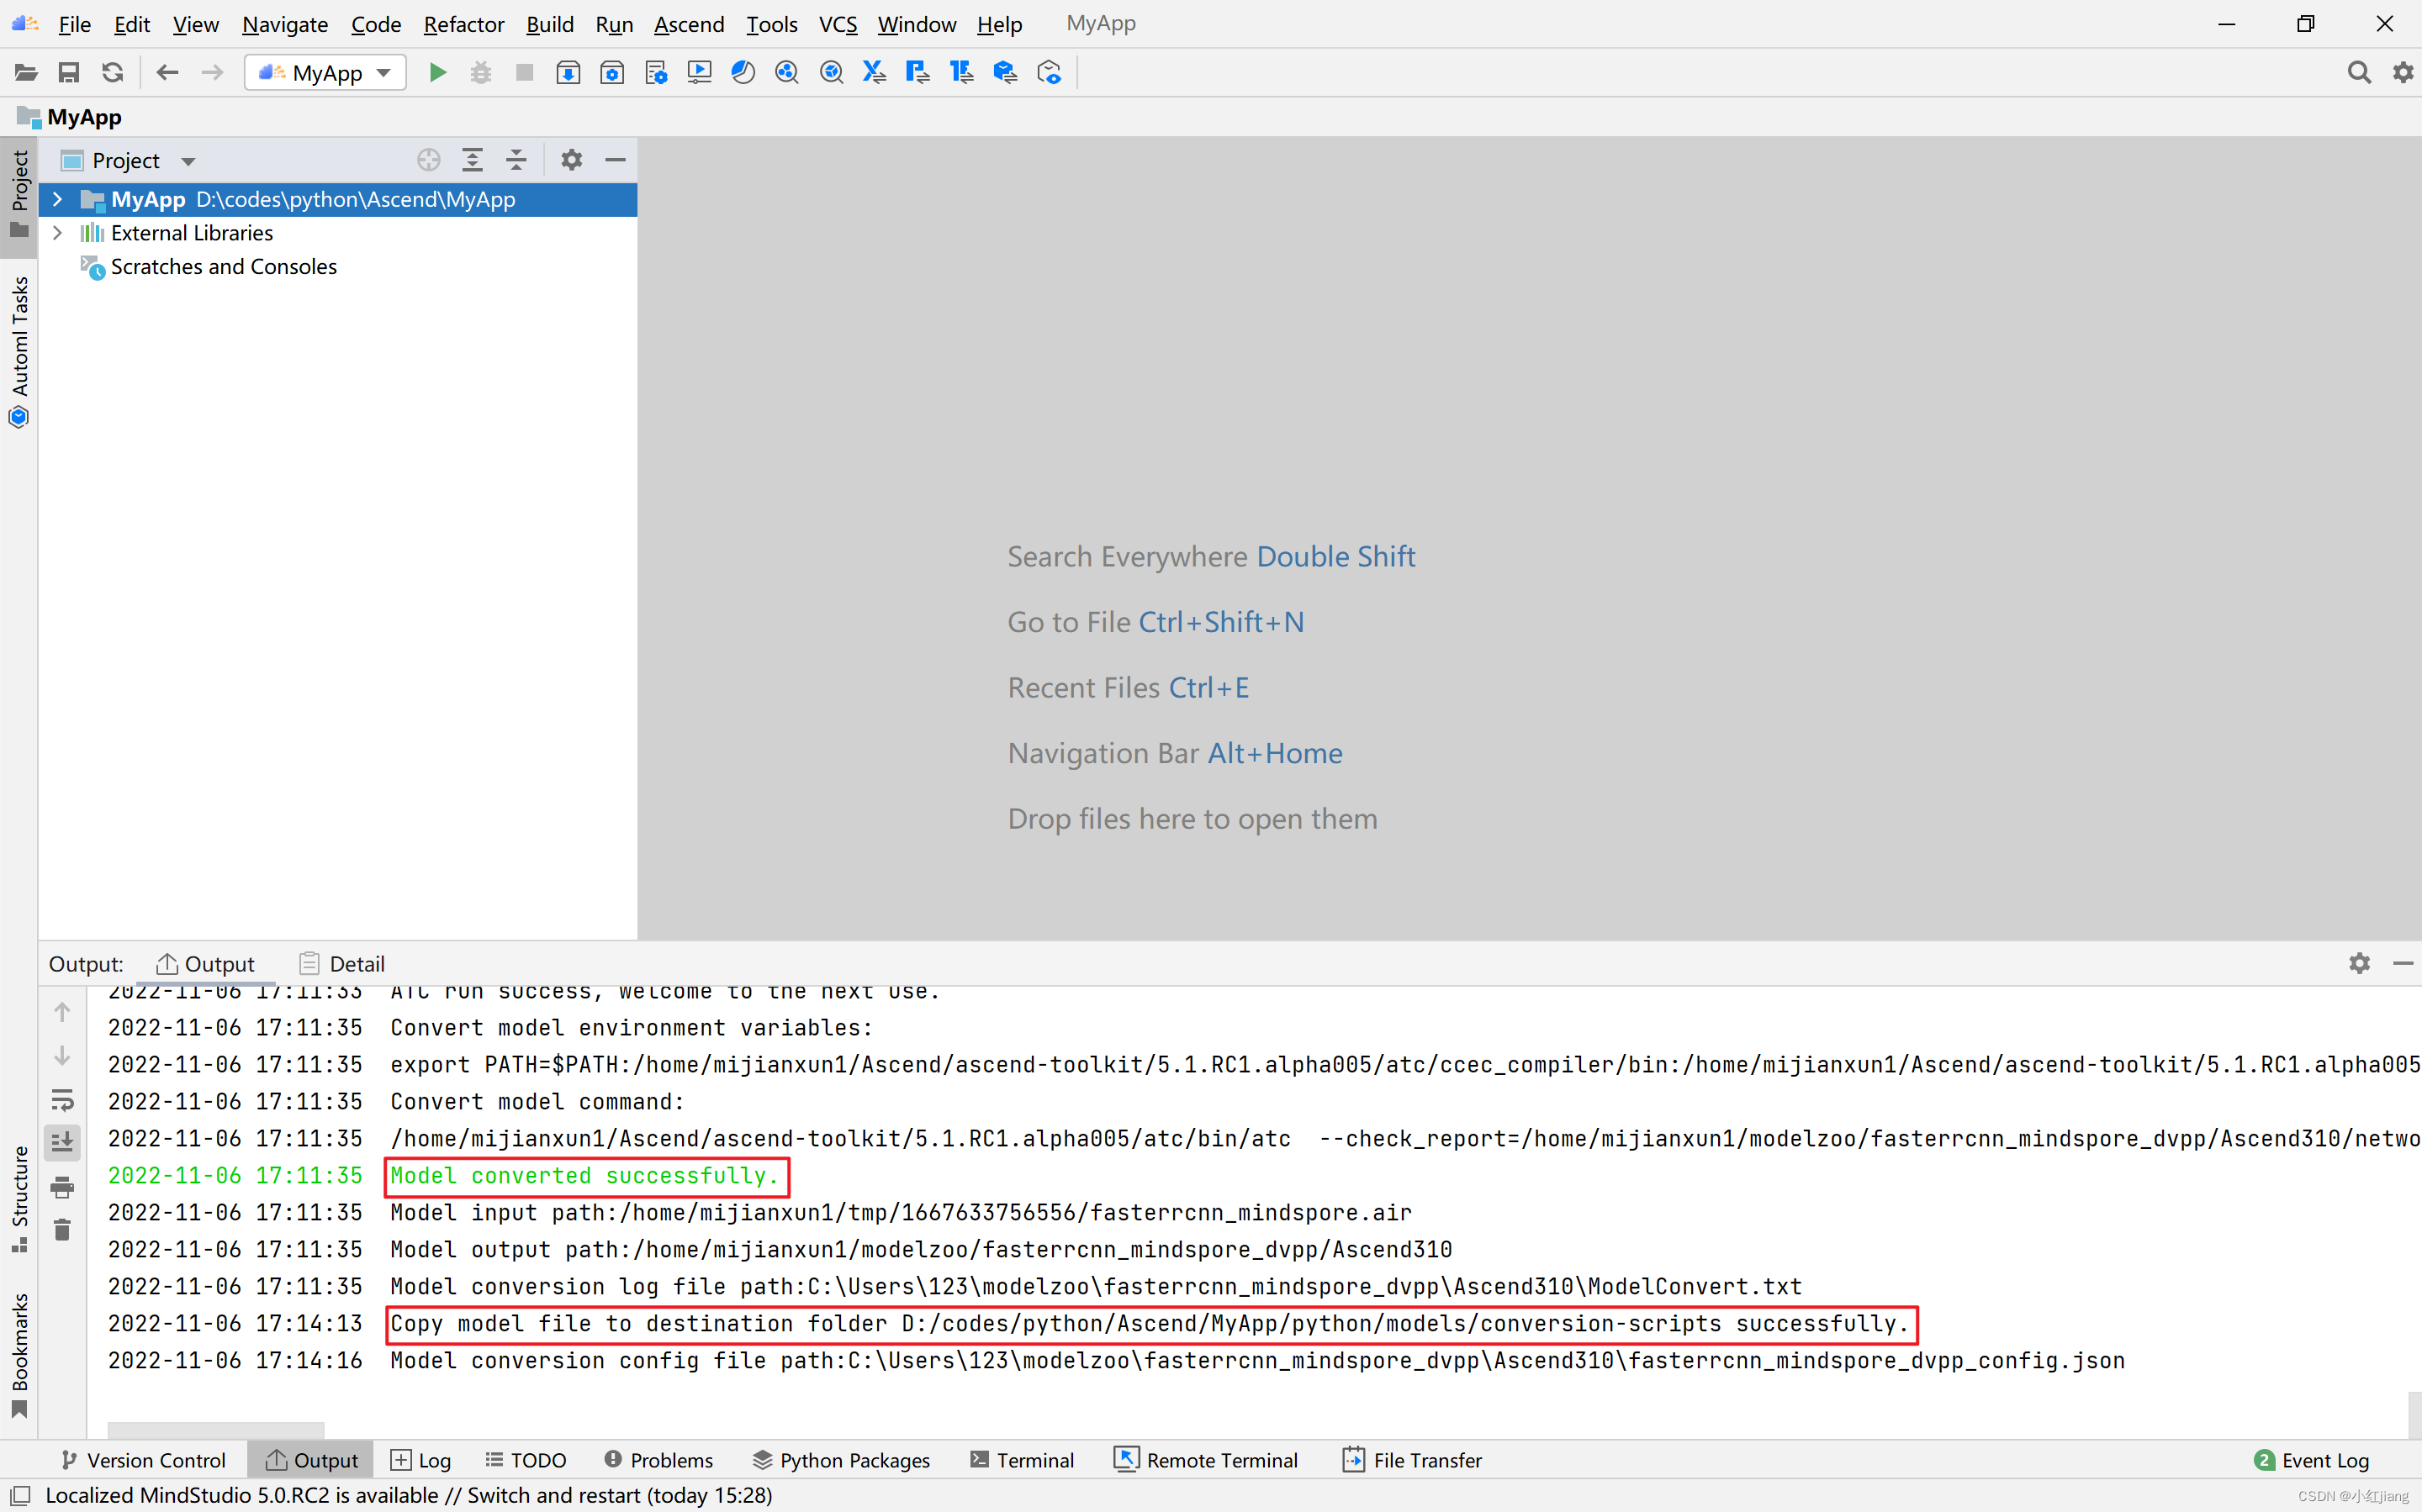Image resolution: width=2422 pixels, height=1512 pixels.
Task: Expand the External Libraries tree node
Action: click(x=58, y=233)
